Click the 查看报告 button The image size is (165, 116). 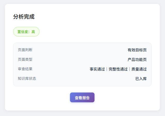82,98
